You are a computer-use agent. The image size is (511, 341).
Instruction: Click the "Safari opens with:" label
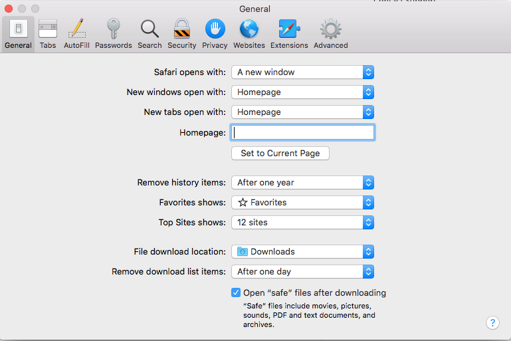189,72
